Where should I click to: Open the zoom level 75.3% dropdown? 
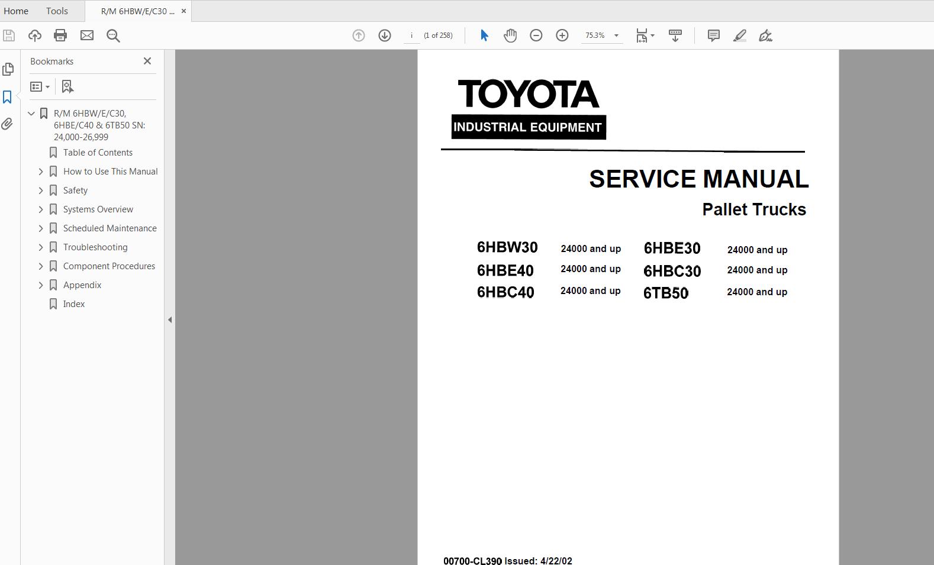point(616,35)
